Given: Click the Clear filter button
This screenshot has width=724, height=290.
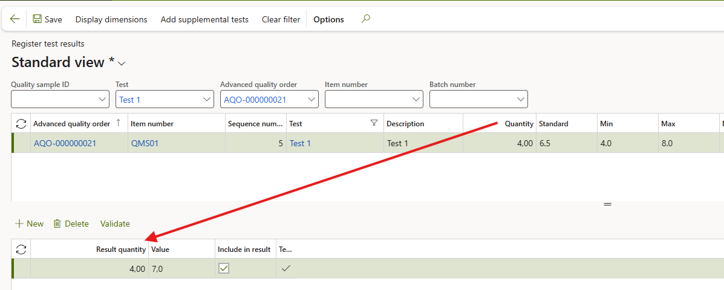Looking at the screenshot, I should 281,19.
